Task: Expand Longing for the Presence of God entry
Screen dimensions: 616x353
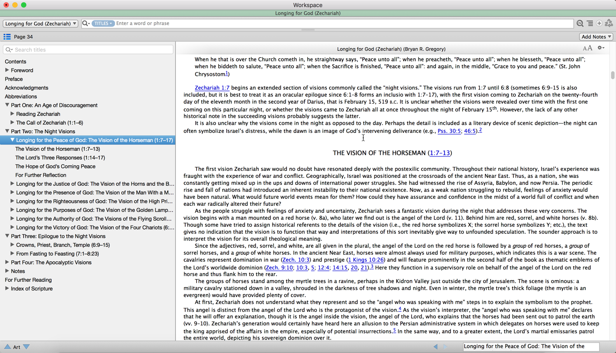Action: [x=12, y=192]
